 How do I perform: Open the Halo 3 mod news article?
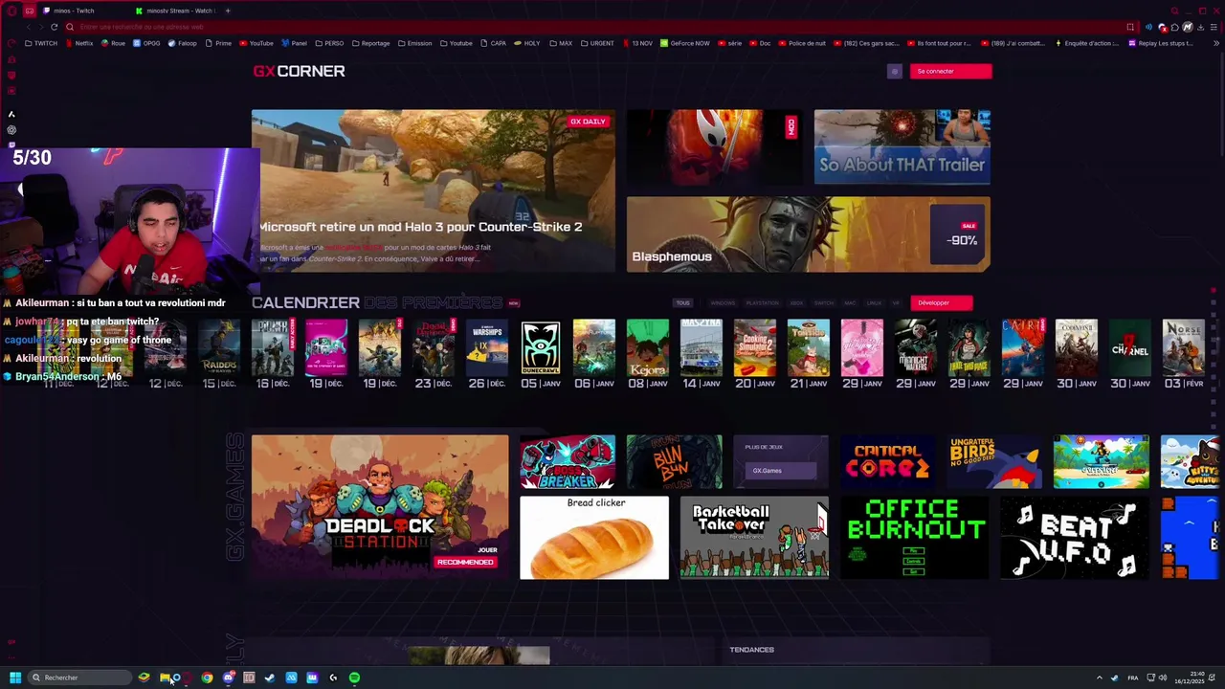[x=433, y=190]
